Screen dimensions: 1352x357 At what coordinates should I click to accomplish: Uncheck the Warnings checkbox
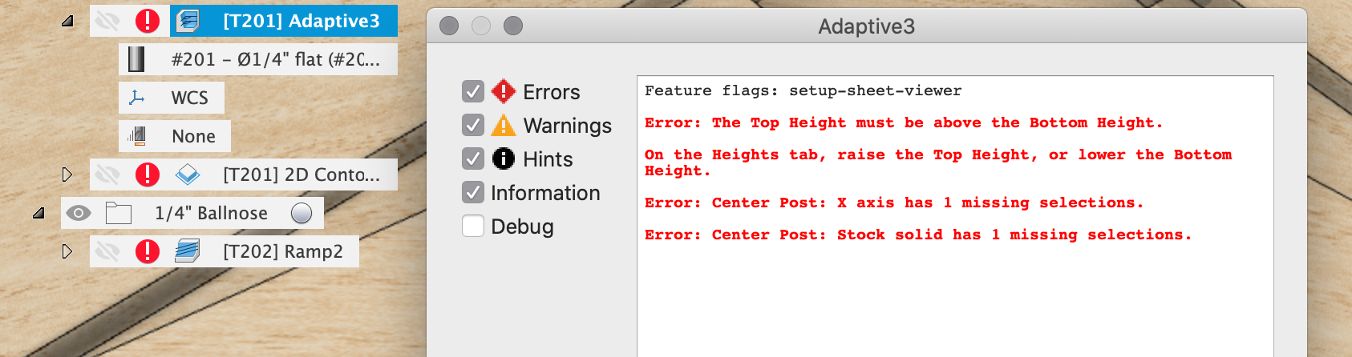click(473, 126)
